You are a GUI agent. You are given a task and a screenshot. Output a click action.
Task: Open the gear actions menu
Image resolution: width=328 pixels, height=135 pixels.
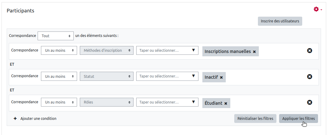[x=317, y=10]
